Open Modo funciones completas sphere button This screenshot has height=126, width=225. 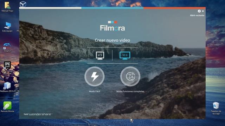(130, 76)
